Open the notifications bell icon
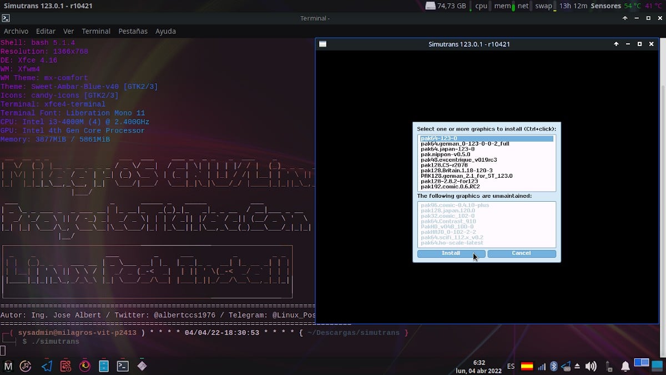Screen dimensions: 666x375 point(625,366)
